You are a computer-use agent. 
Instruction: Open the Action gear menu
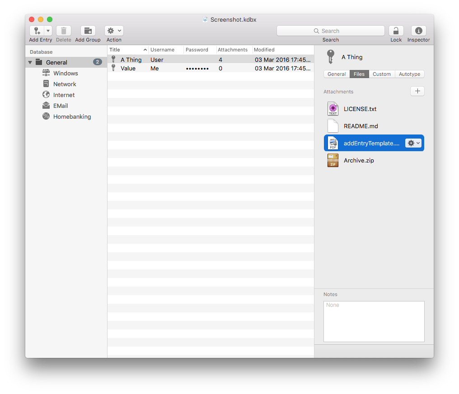click(114, 31)
